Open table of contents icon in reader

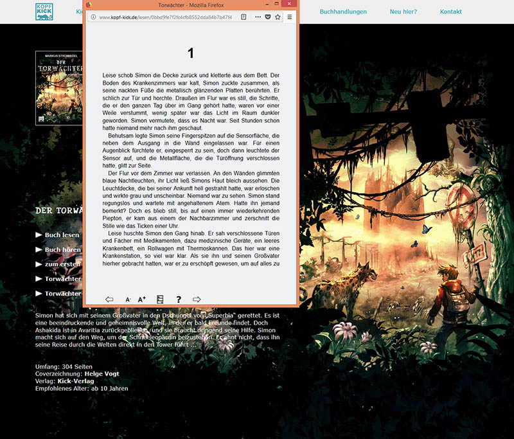tap(160, 300)
